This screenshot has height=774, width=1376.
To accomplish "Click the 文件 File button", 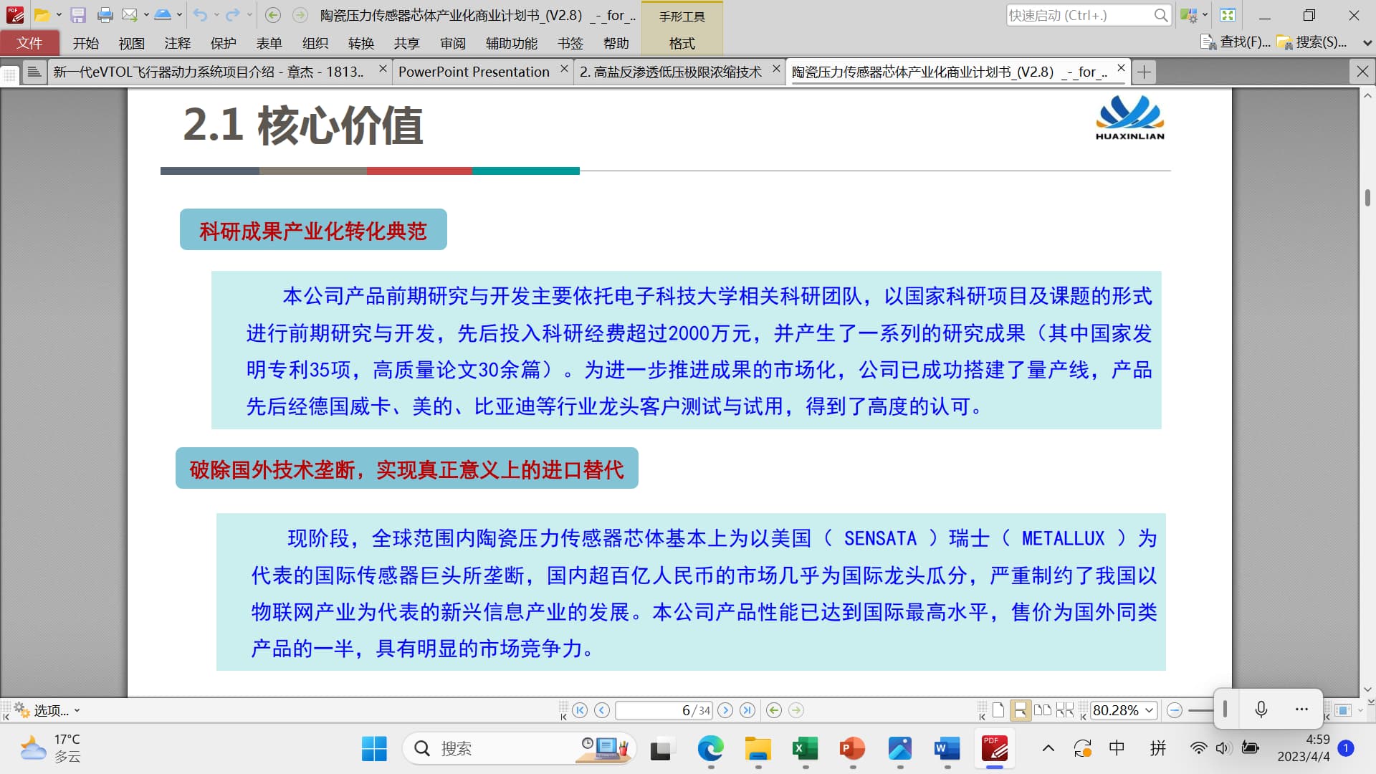I will (29, 43).
